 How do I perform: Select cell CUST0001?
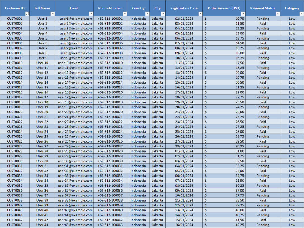15,19
